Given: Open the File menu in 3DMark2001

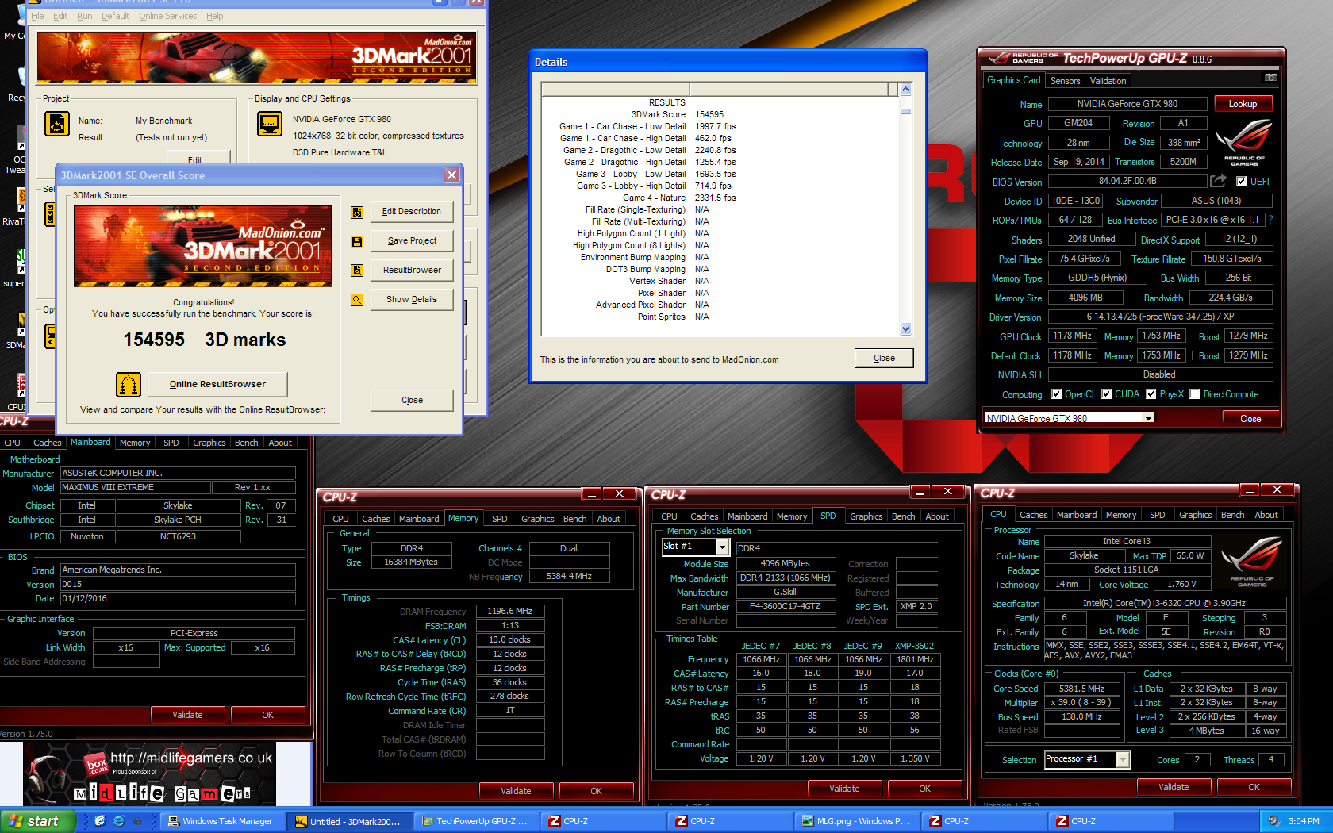Looking at the screenshot, I should pos(37,16).
